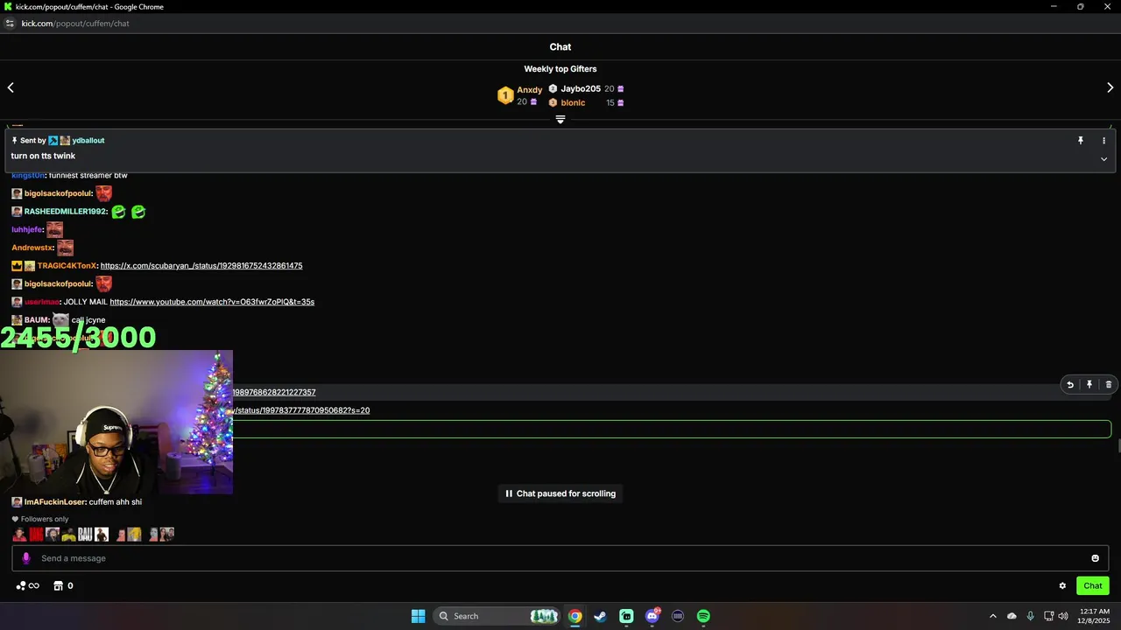Open the Windows Start menu

418,616
